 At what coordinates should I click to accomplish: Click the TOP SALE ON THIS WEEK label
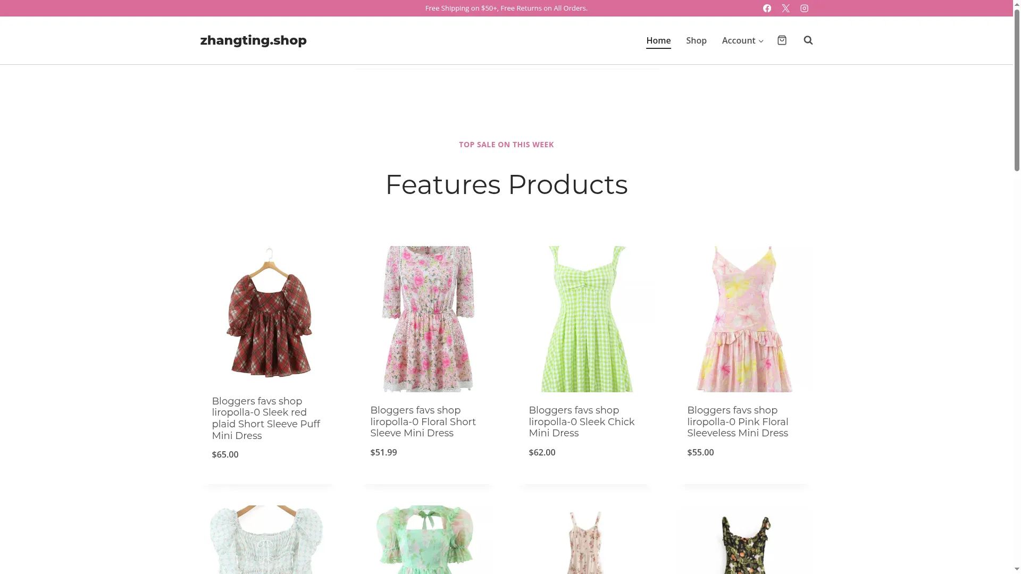[x=506, y=145]
